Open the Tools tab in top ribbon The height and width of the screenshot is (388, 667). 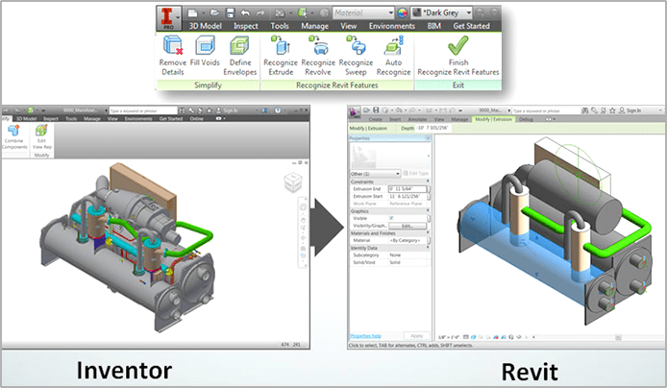point(280,26)
